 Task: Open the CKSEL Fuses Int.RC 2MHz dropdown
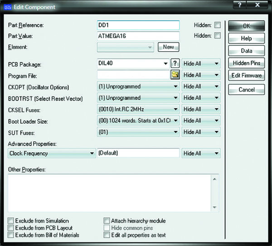138,109
